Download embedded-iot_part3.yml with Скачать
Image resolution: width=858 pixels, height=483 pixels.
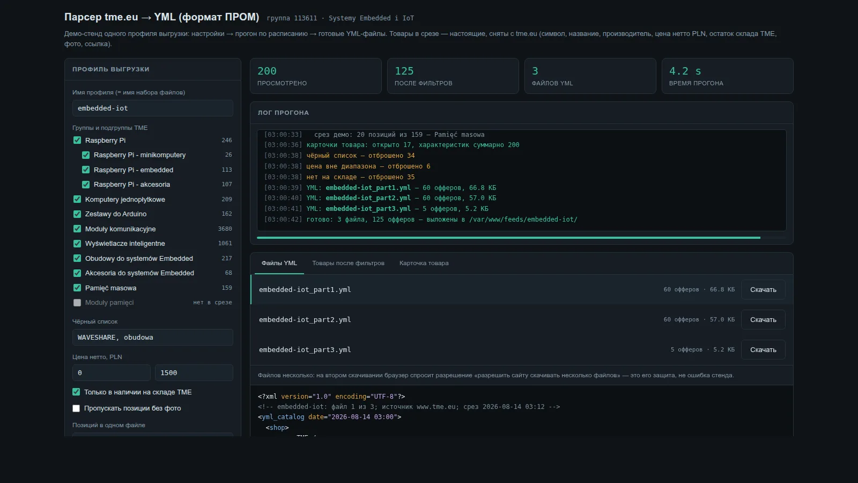click(x=763, y=350)
